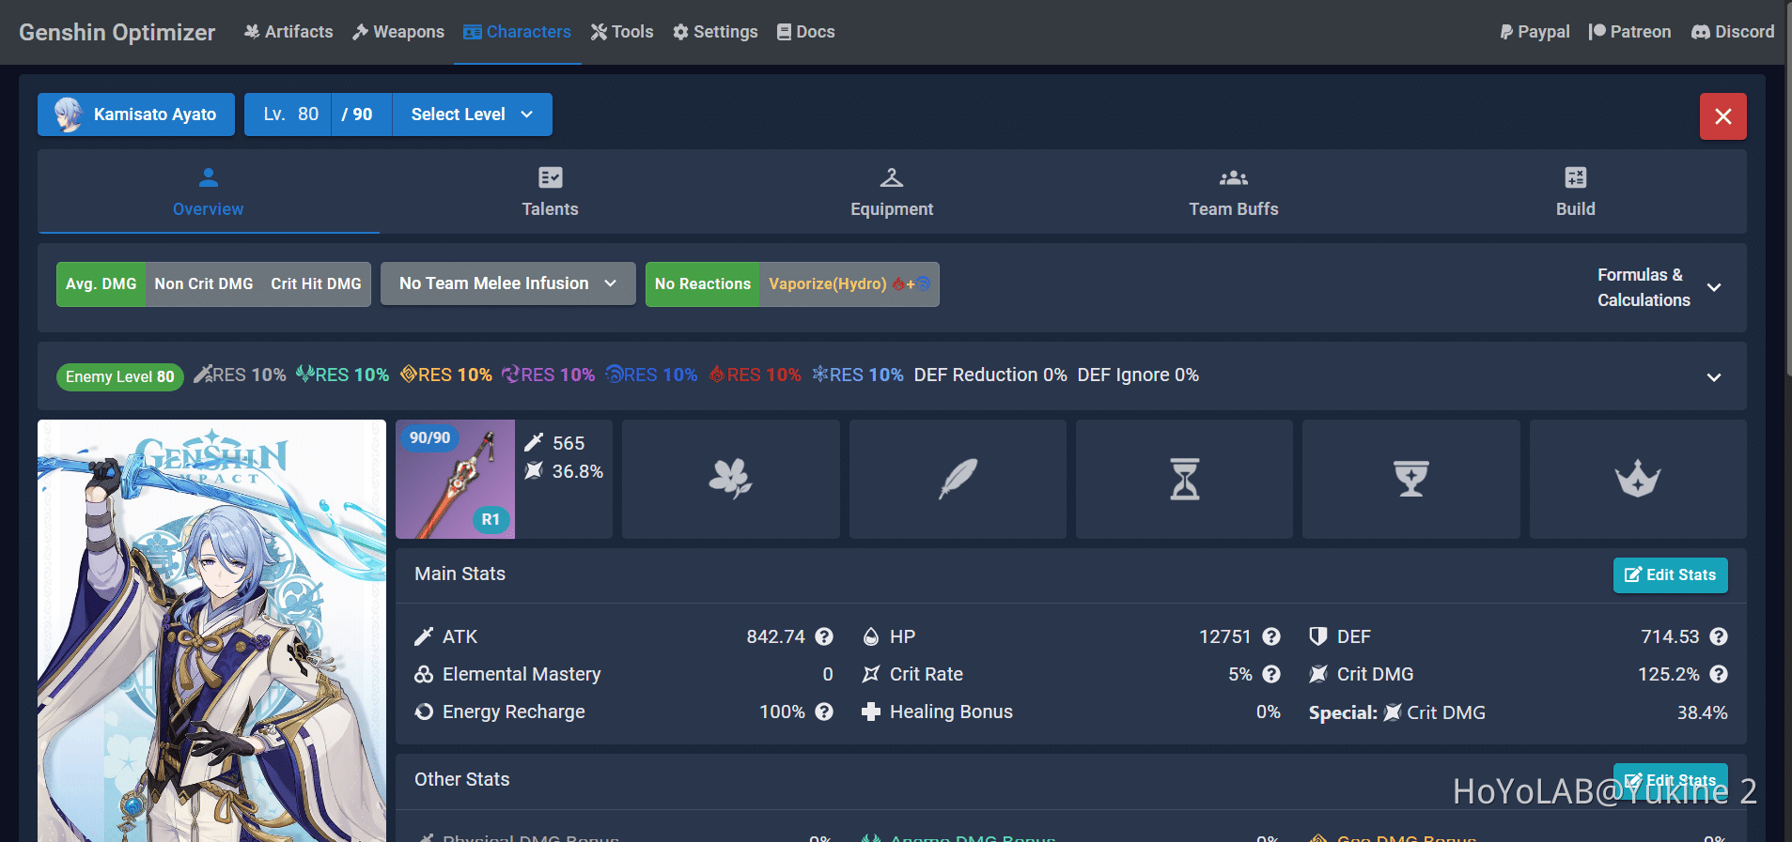Open the empty plume artifact slot

958,479
